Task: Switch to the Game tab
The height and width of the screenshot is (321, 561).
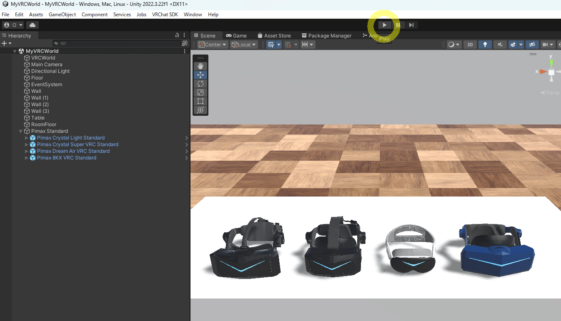Action: (236, 36)
